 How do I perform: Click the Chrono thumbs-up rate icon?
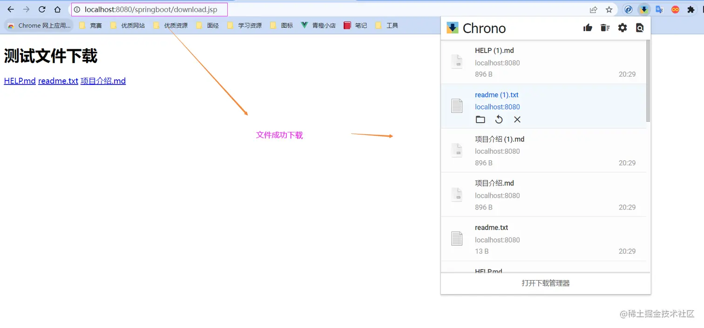click(x=588, y=28)
